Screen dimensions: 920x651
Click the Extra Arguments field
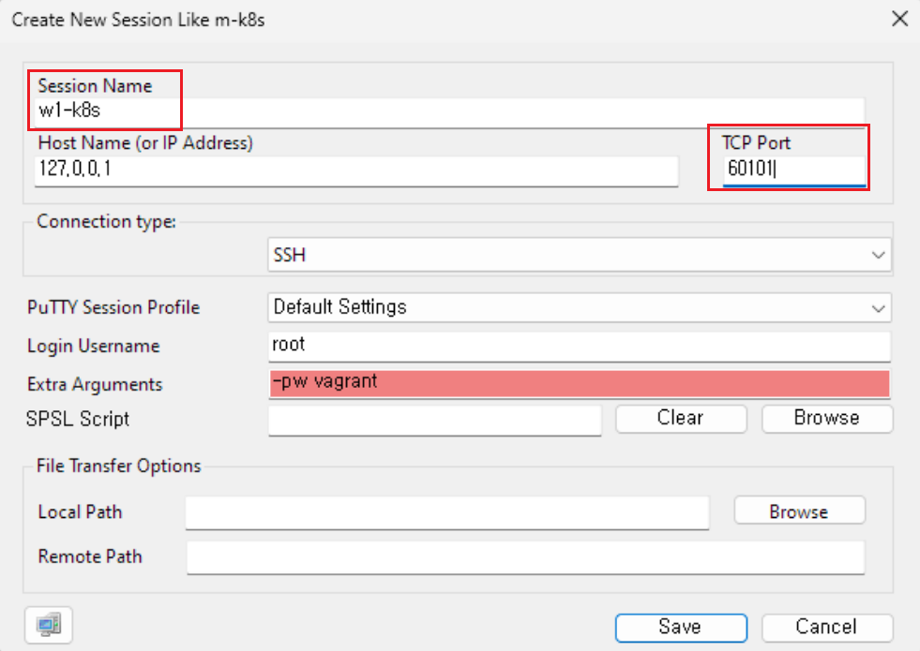[x=580, y=384]
